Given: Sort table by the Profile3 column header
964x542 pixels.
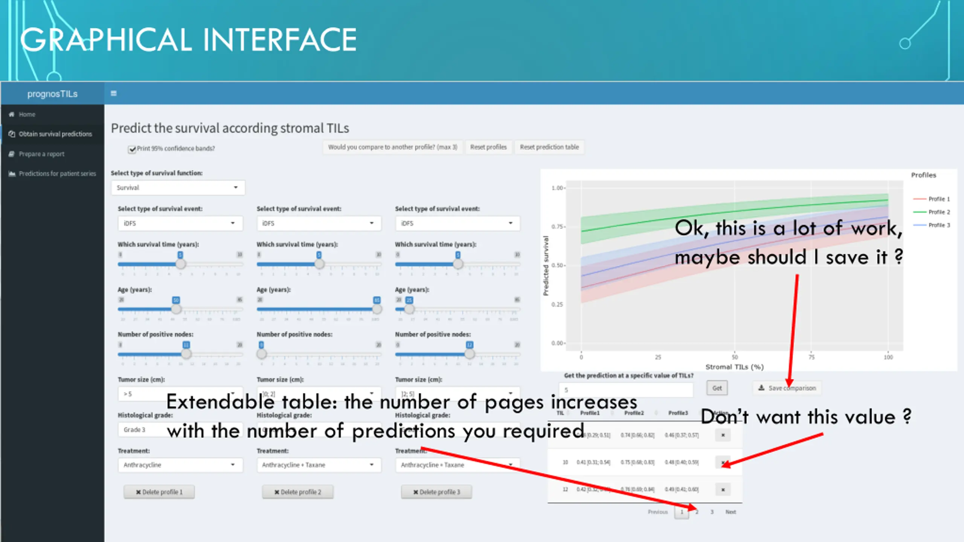Looking at the screenshot, I should click(x=678, y=413).
